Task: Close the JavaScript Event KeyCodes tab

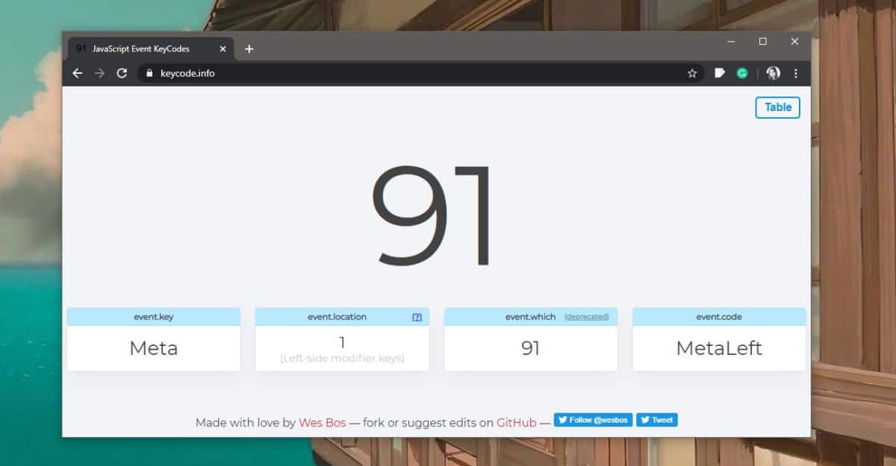Action: click(223, 49)
